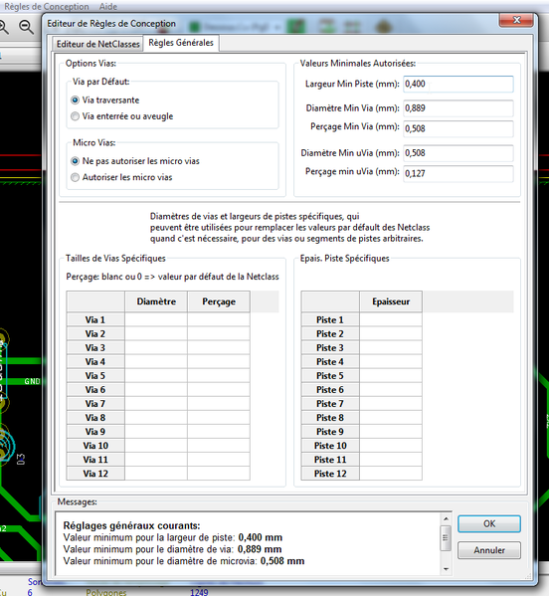The height and width of the screenshot is (596, 549).
Task: Click Messages scrollbar up arrow
Action: coord(446,519)
